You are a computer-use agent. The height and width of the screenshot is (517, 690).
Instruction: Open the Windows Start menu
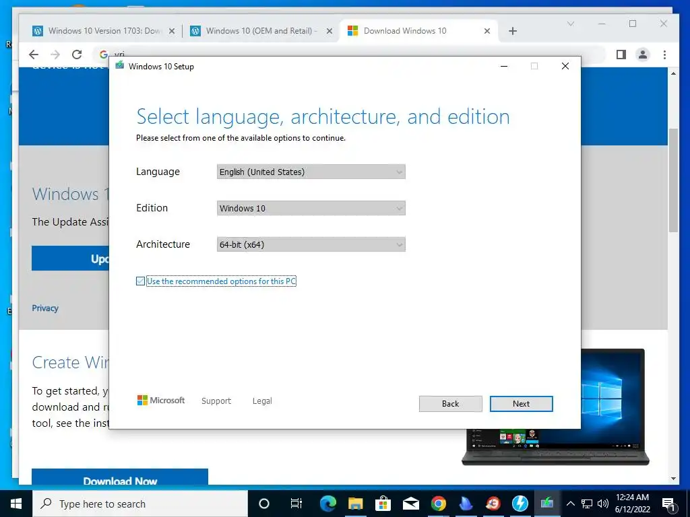pos(16,504)
